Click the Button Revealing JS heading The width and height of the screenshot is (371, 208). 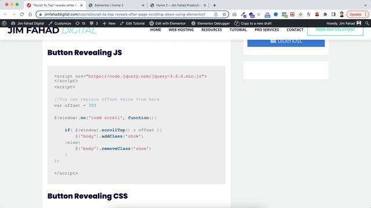coord(85,53)
